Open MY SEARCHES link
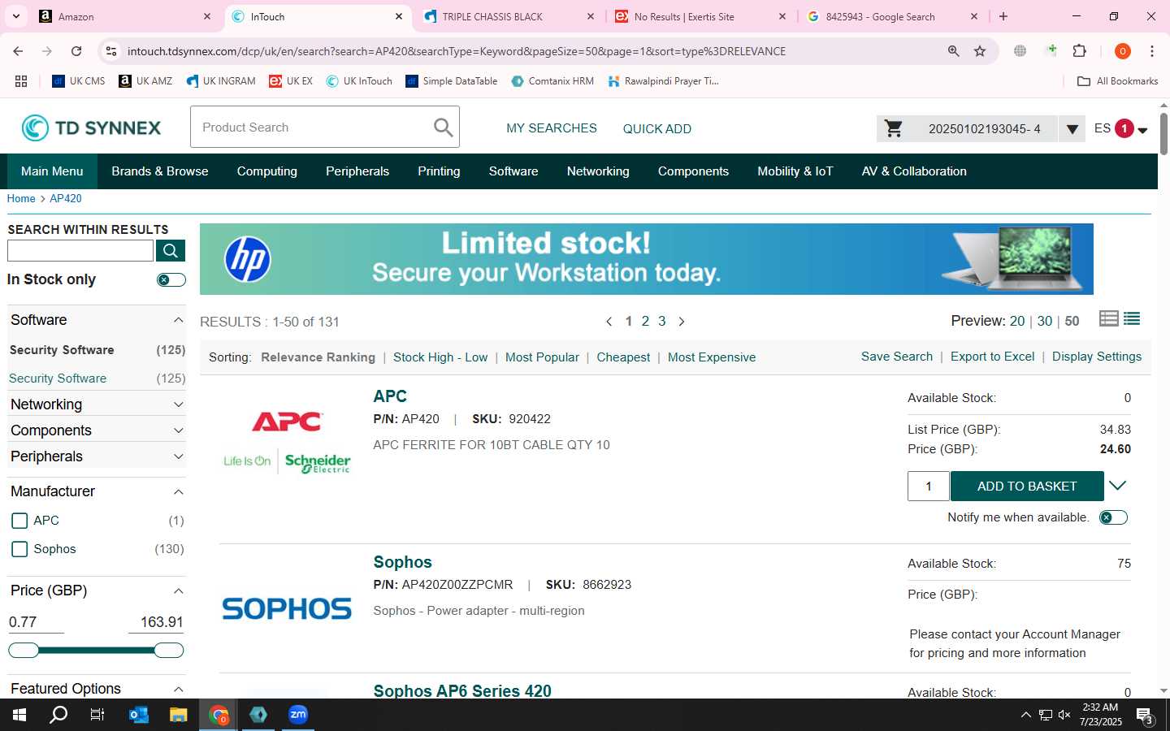The image size is (1170, 731). click(552, 128)
